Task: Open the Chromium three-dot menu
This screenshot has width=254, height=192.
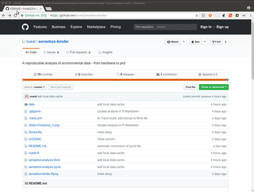Action: click(251, 15)
